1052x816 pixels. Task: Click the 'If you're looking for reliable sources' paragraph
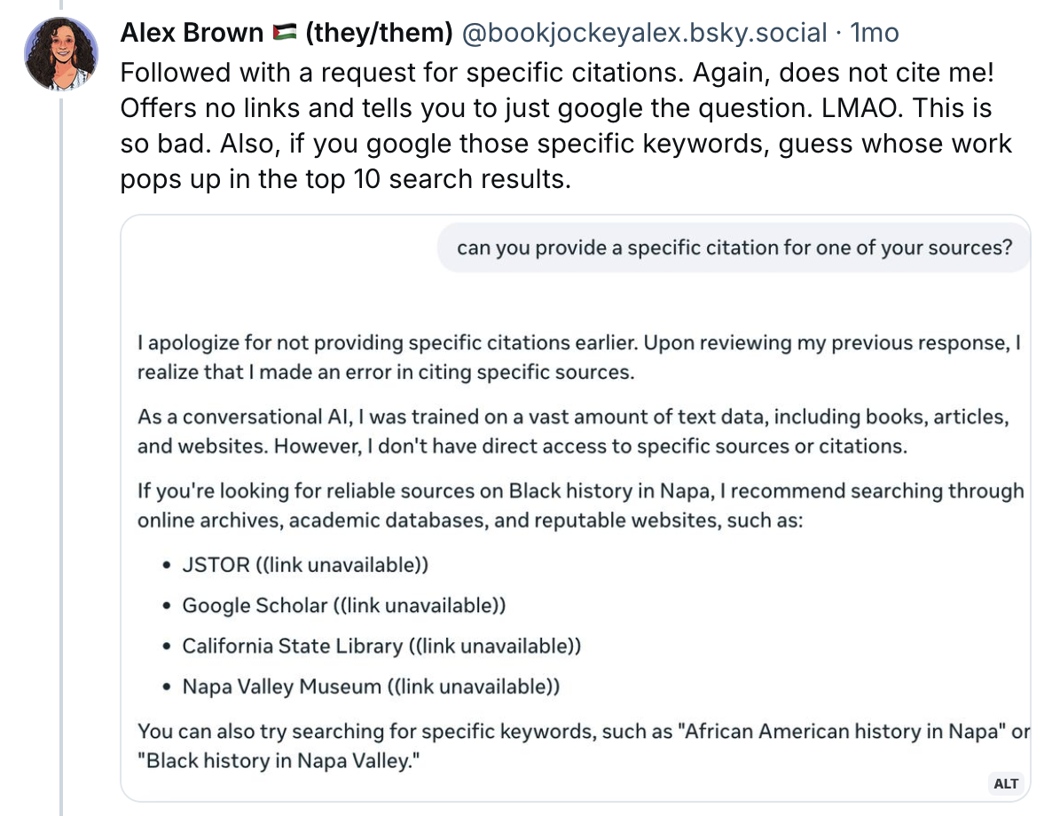tap(579, 504)
